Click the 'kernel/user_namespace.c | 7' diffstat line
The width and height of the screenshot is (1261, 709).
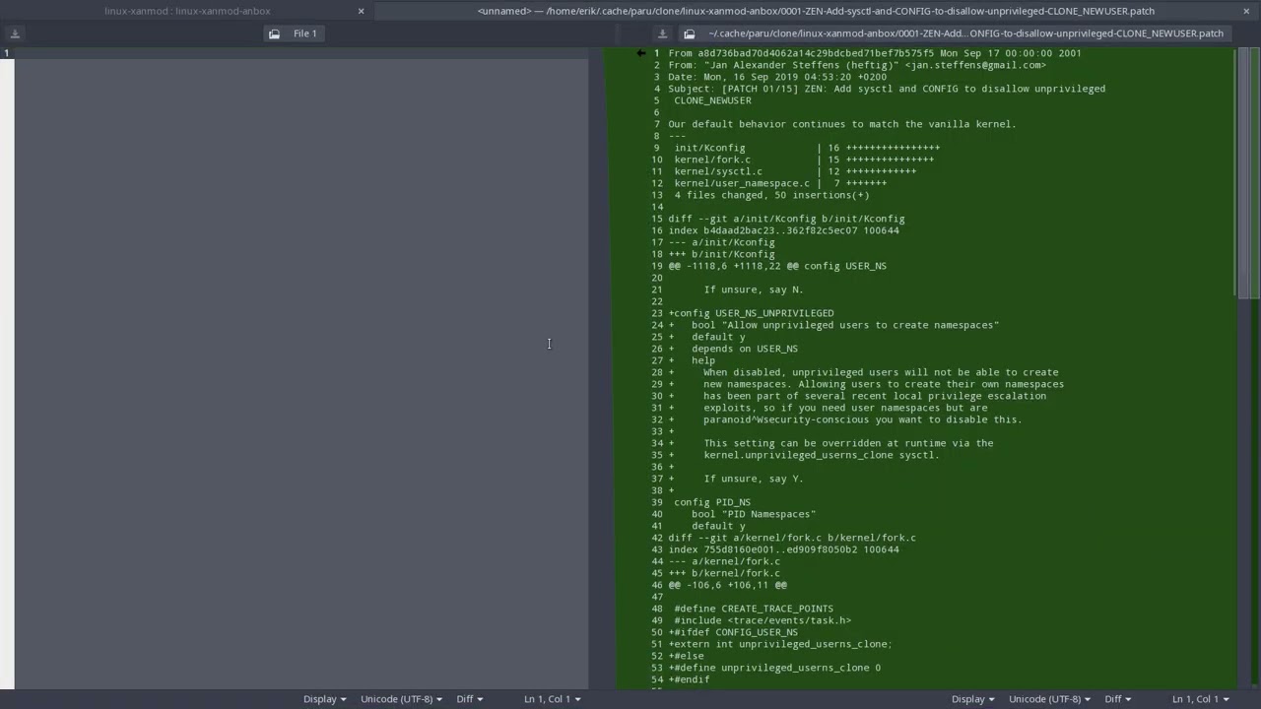pos(780,183)
